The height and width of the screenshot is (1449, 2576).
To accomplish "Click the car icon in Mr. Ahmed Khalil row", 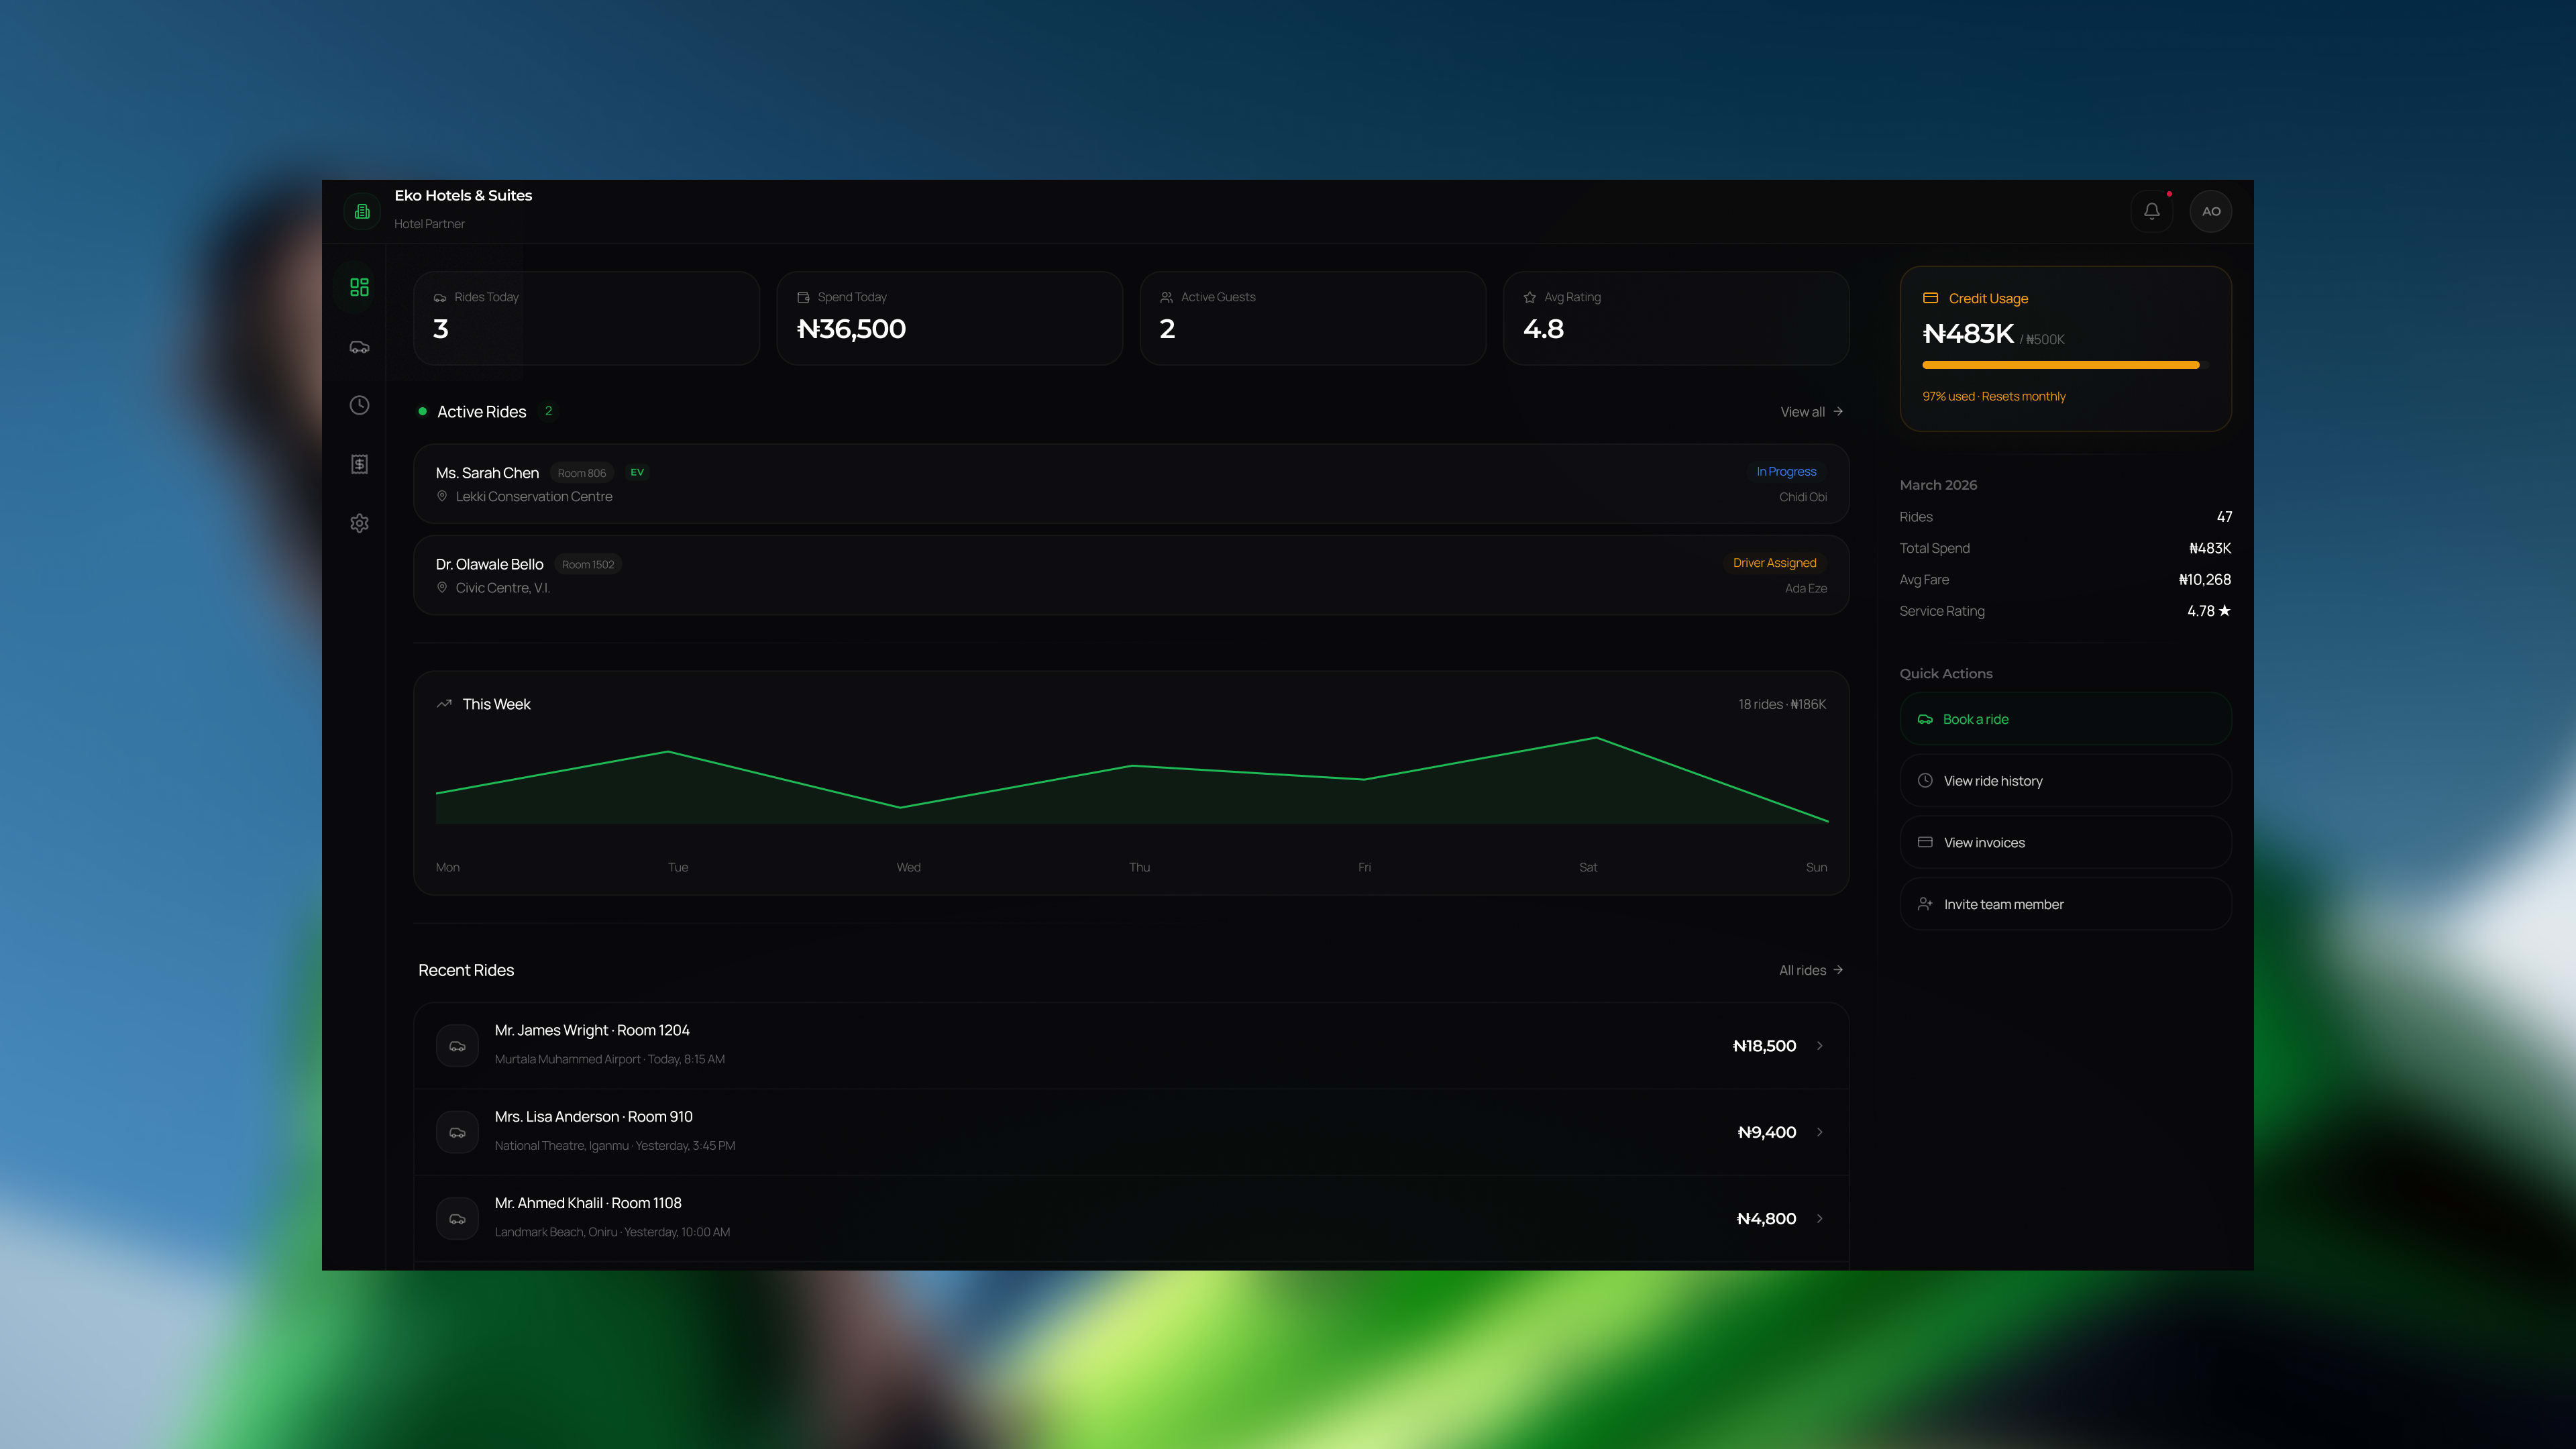I will coord(457,1219).
